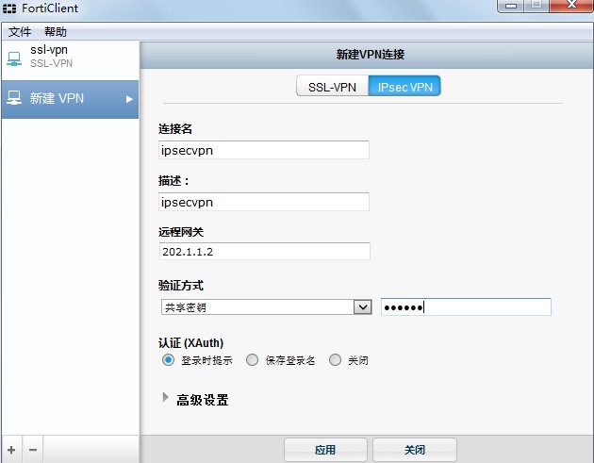Click the FortiClient logo icon in title bar
The image size is (594, 463).
9,8
